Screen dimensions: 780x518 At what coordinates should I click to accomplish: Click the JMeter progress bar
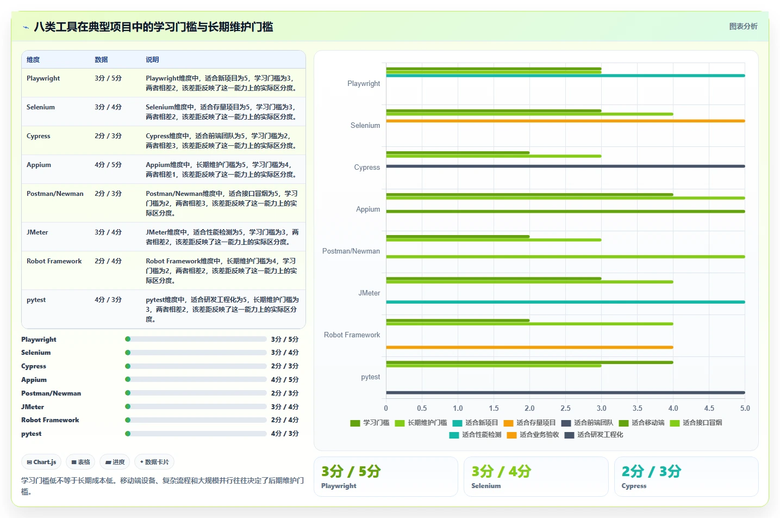tap(196, 406)
